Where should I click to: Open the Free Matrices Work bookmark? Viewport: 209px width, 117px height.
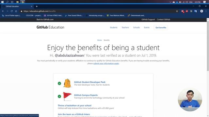(116, 16)
